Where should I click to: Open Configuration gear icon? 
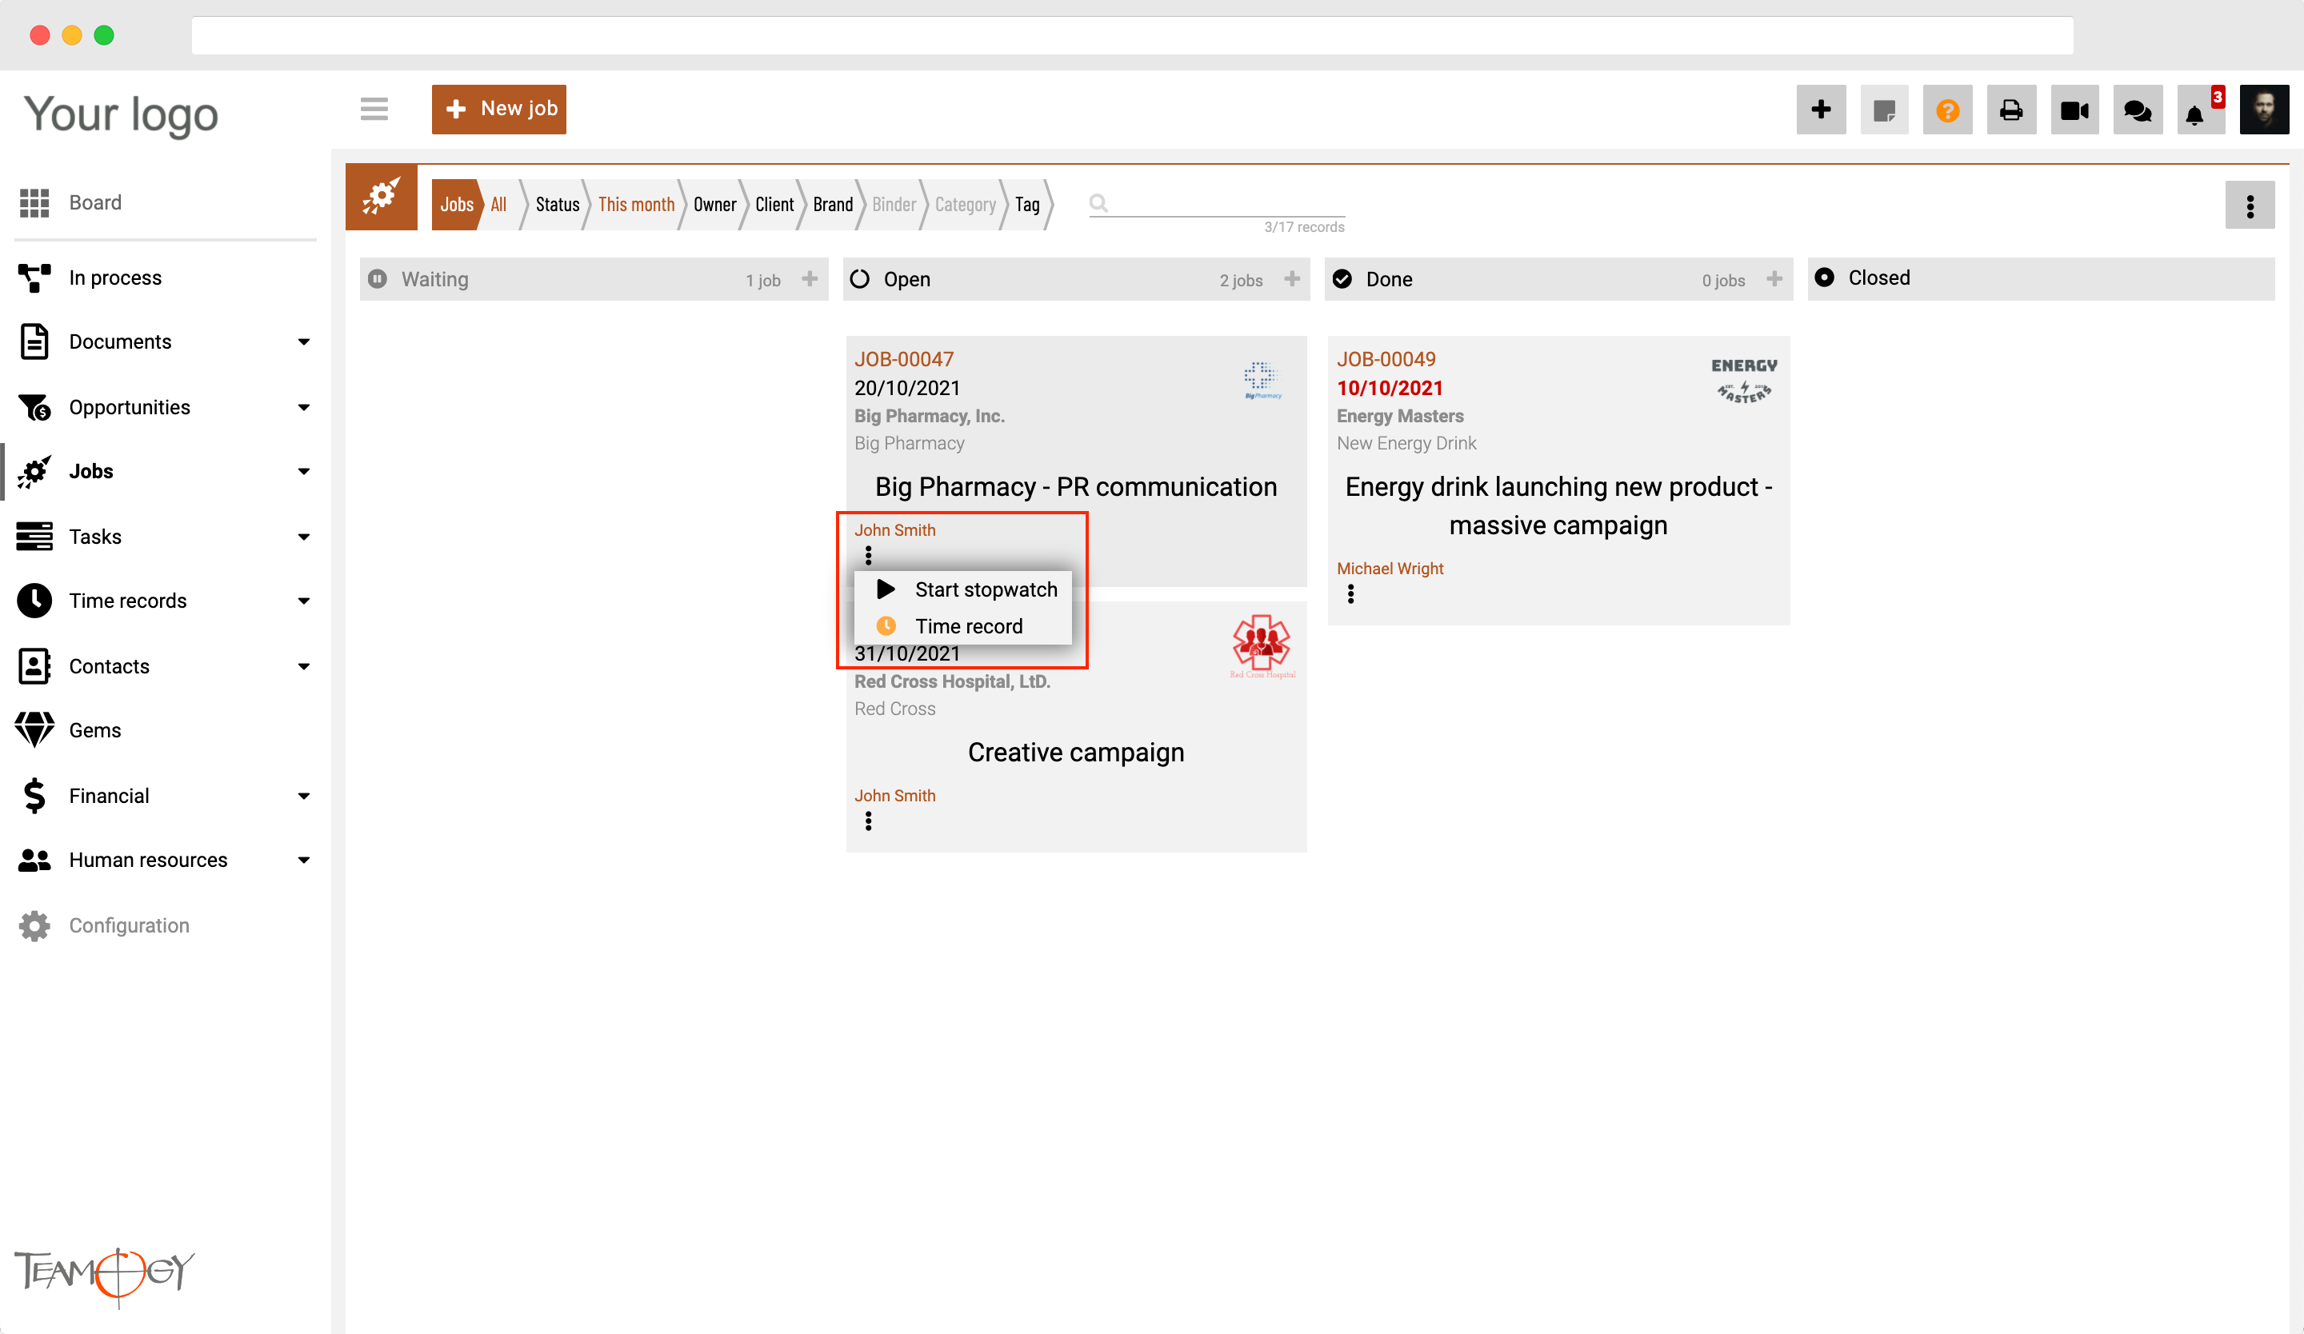[x=34, y=925]
